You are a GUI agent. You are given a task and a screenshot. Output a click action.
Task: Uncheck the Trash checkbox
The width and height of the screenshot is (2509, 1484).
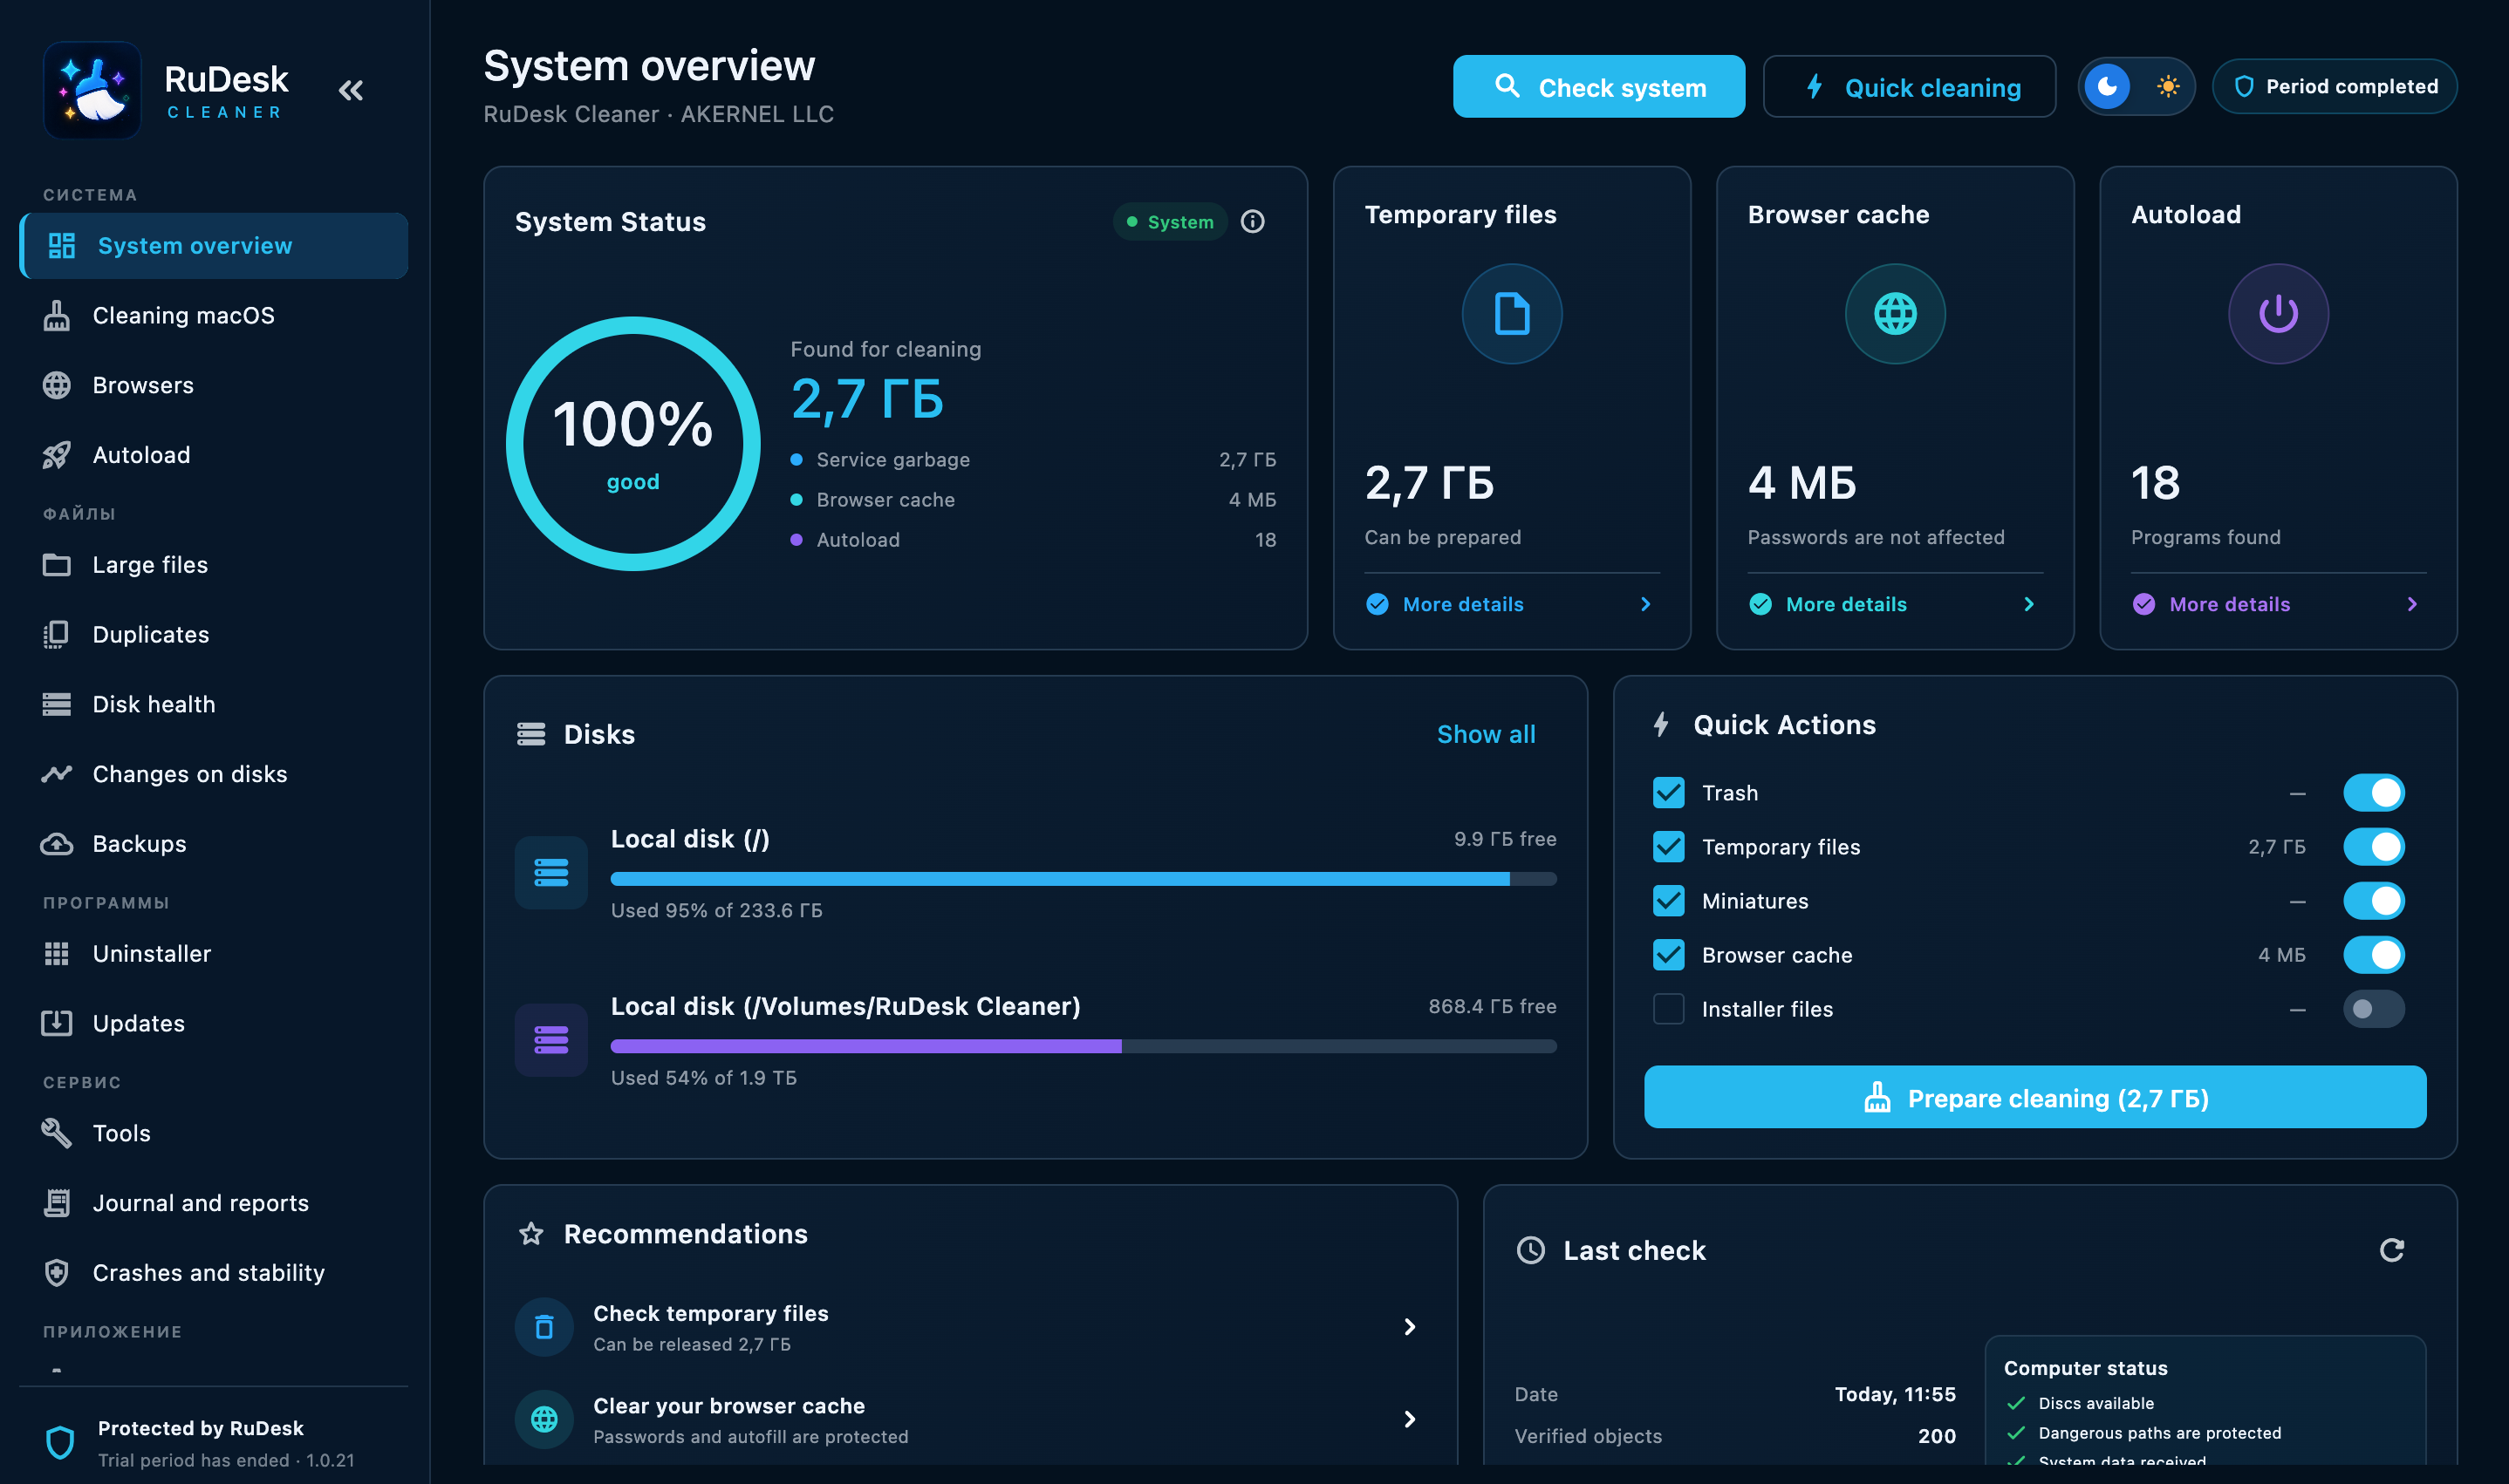(1669, 793)
